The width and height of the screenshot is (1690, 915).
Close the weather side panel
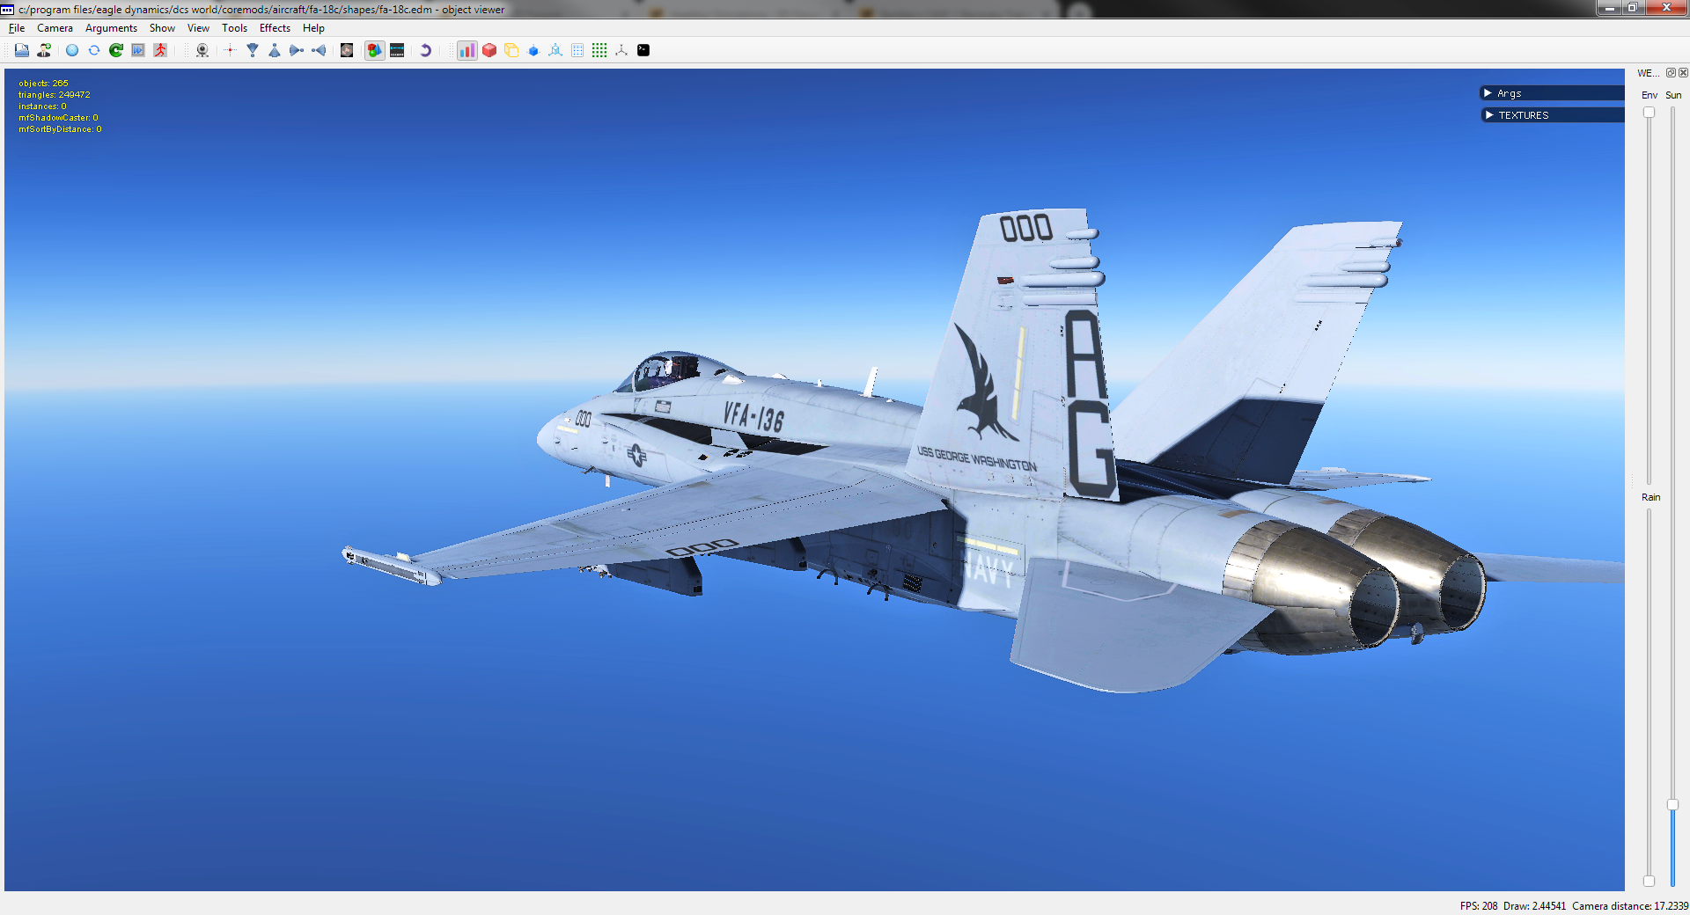[1683, 73]
